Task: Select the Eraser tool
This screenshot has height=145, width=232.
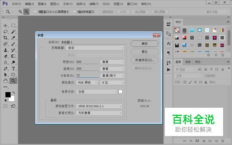Action: point(5,56)
